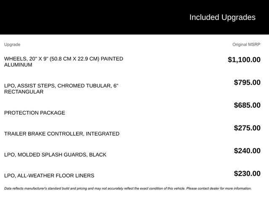Image resolution: width=269 pixels, height=201 pixels.
Task: Select the All-Weather Floor Liners upgrade
Action: [49, 176]
